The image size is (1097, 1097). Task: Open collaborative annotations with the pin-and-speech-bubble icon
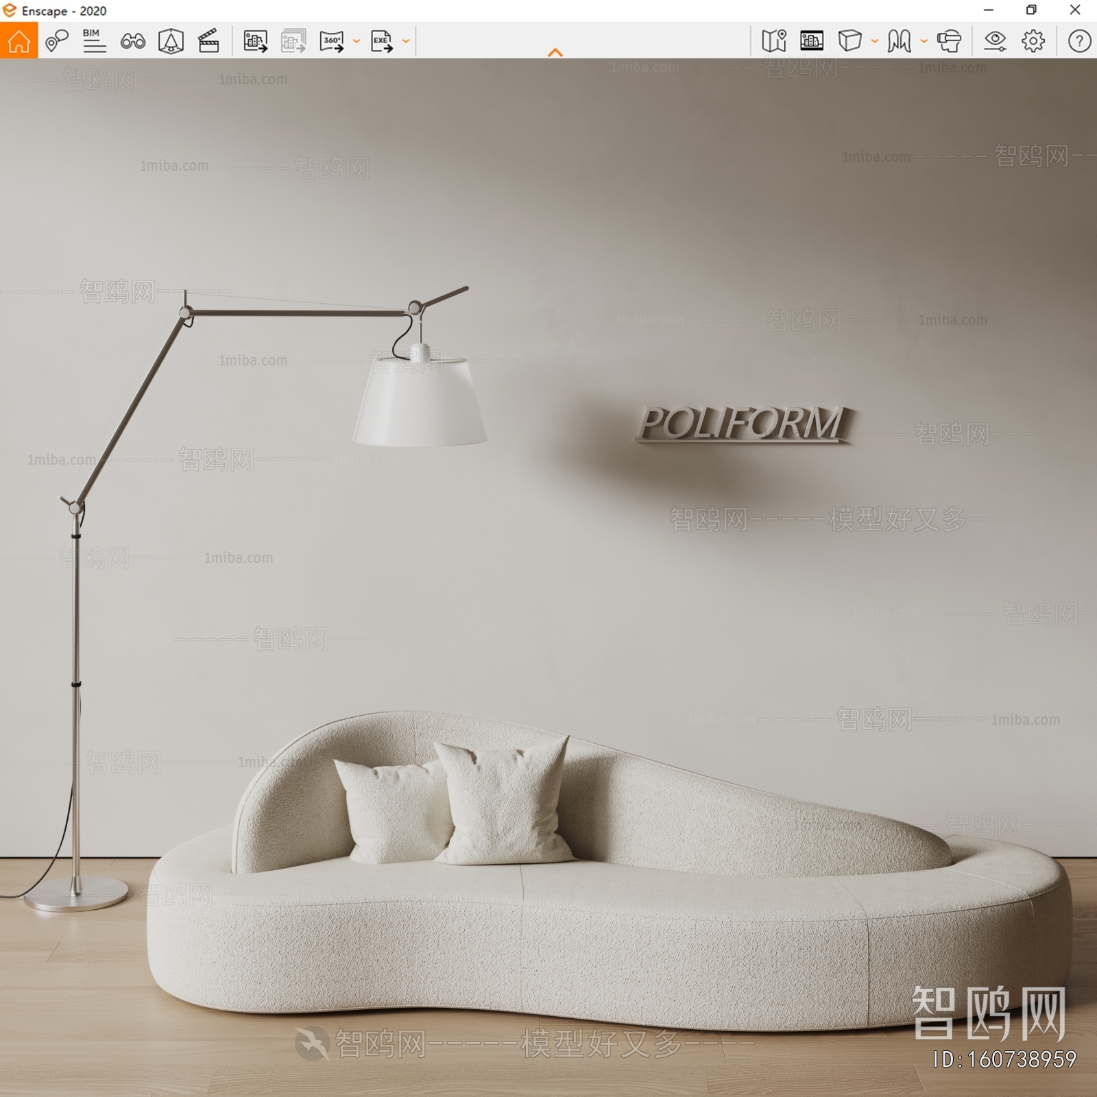click(56, 41)
